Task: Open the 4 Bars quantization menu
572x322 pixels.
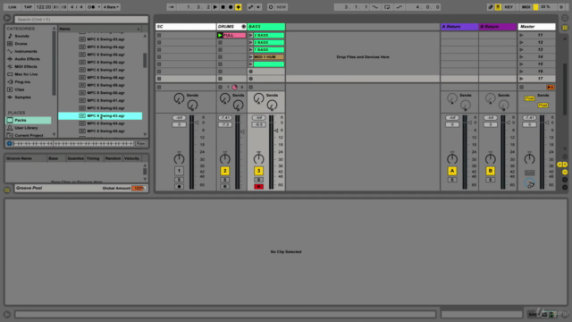Action: tap(111, 7)
